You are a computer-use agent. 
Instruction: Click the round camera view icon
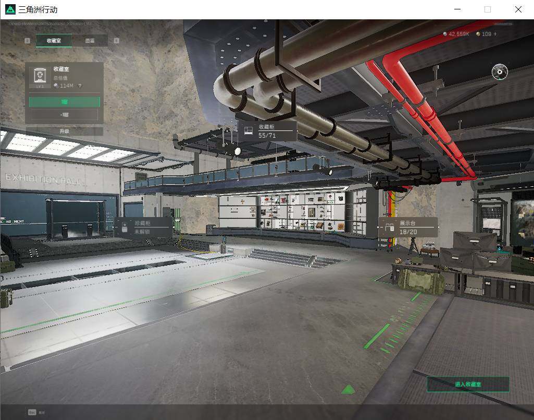(x=500, y=71)
